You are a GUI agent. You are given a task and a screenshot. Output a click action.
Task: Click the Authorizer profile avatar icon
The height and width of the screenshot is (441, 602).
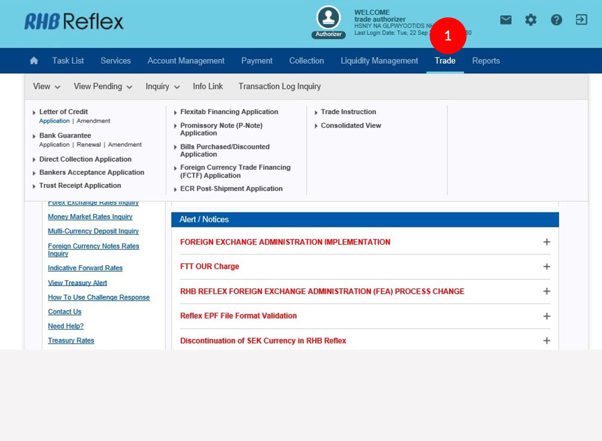click(x=328, y=18)
